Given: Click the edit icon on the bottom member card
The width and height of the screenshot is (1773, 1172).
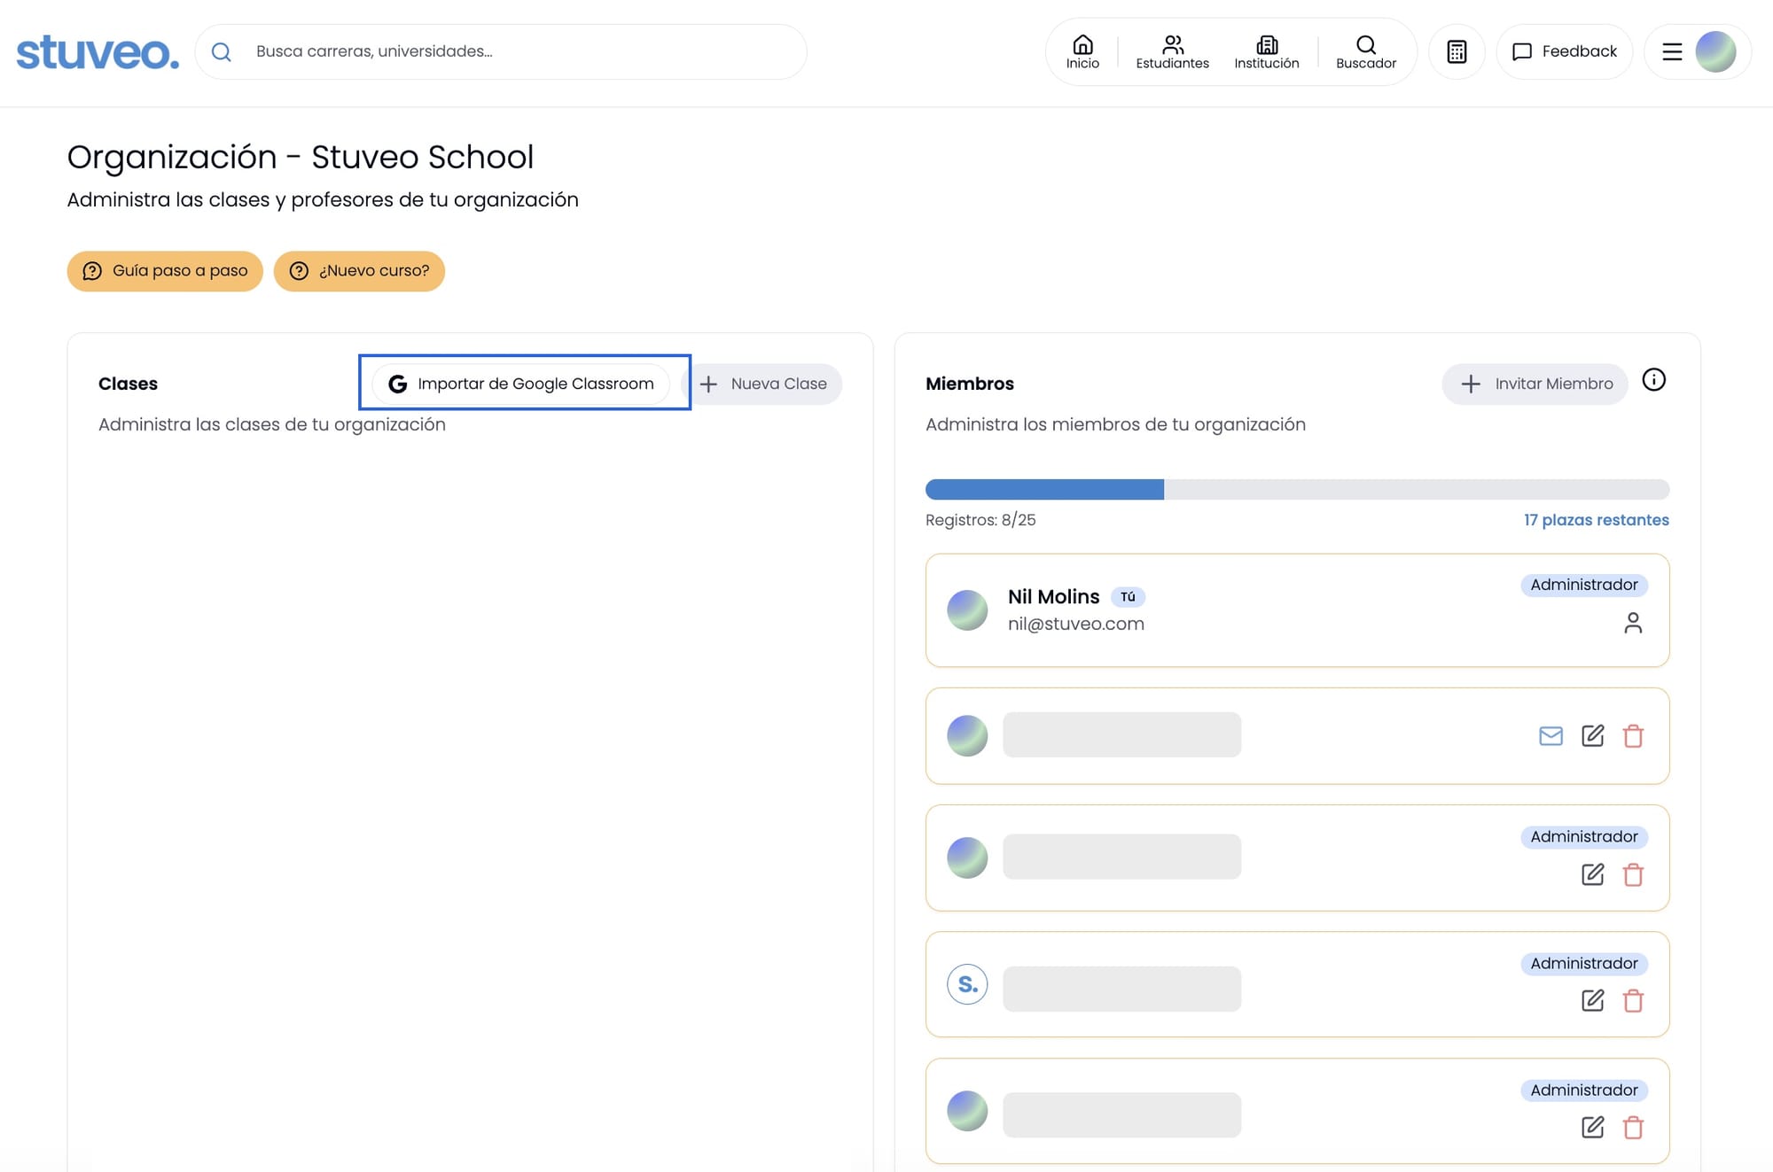Looking at the screenshot, I should coord(1592,1128).
